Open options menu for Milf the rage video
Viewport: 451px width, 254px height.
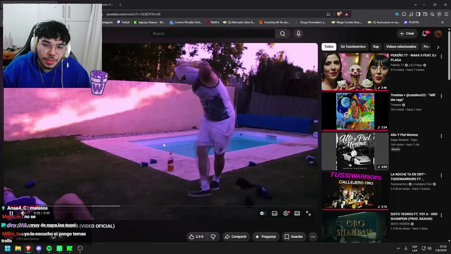(441, 96)
